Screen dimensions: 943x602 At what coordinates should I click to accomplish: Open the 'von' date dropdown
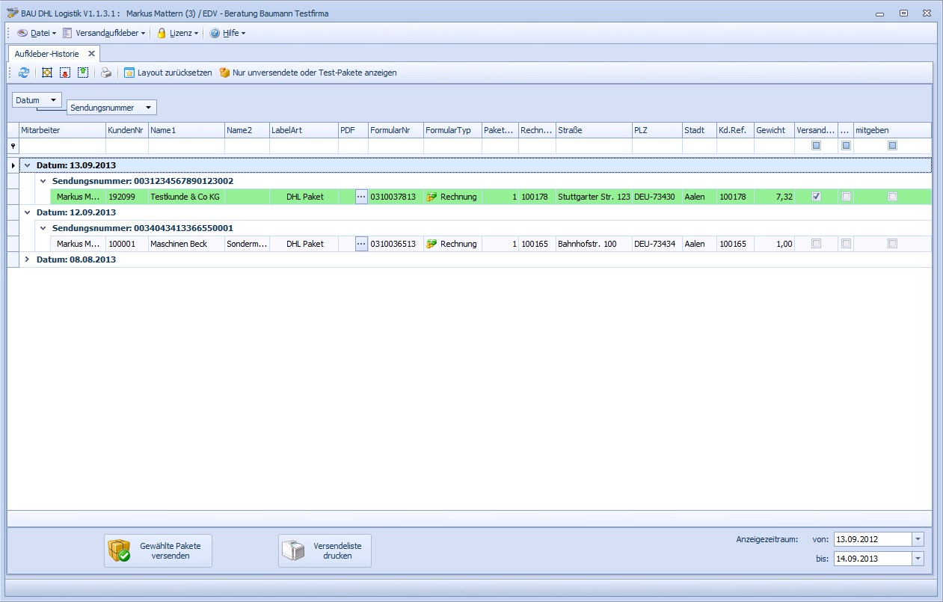coord(918,539)
